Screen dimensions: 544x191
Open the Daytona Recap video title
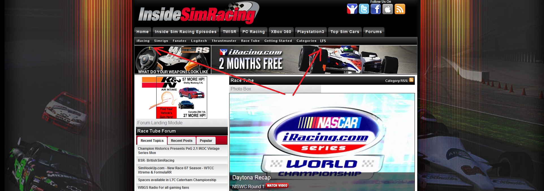click(x=252, y=177)
